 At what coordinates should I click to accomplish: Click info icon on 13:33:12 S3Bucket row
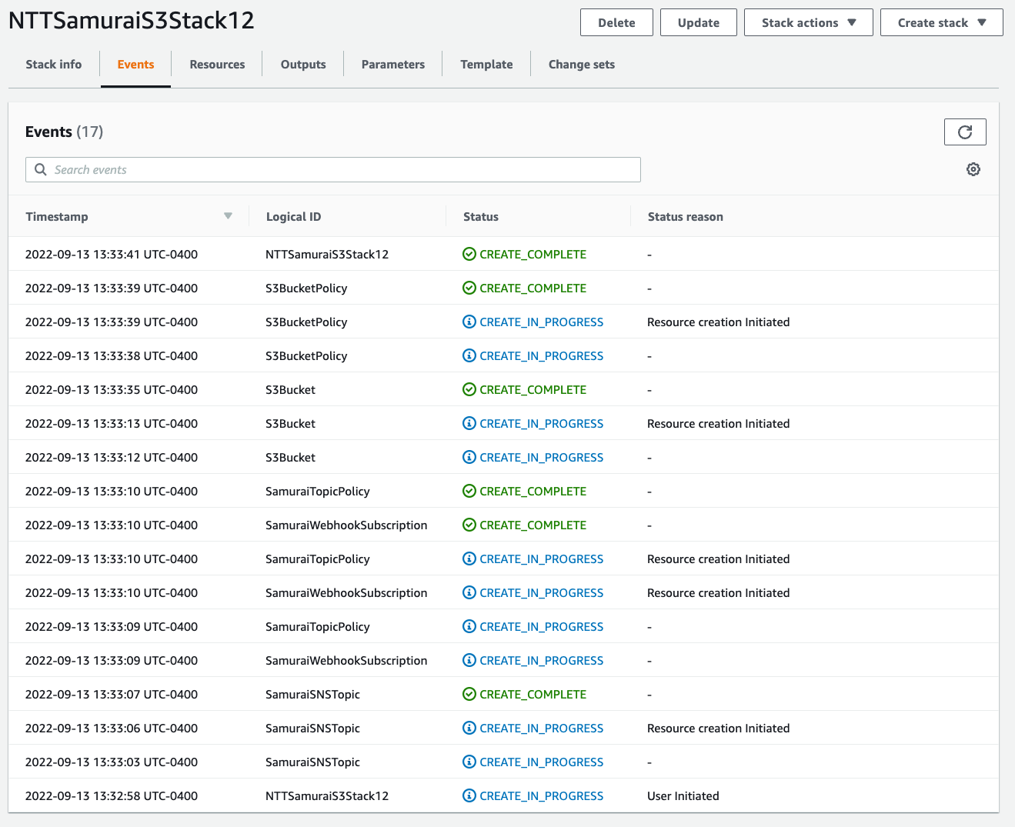pyautogui.click(x=469, y=457)
